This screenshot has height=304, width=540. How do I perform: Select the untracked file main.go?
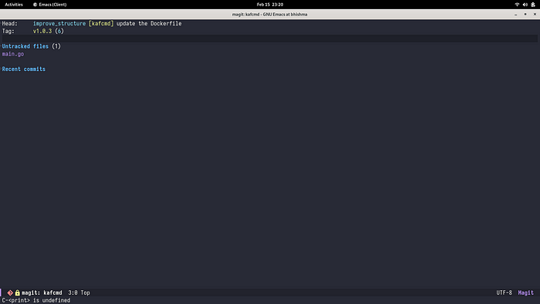pyautogui.click(x=13, y=54)
